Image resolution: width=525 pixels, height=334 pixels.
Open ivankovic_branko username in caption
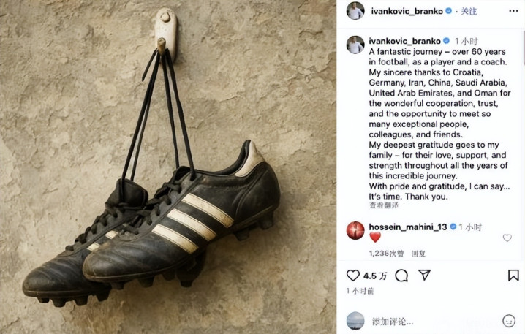pyautogui.click(x=405, y=41)
